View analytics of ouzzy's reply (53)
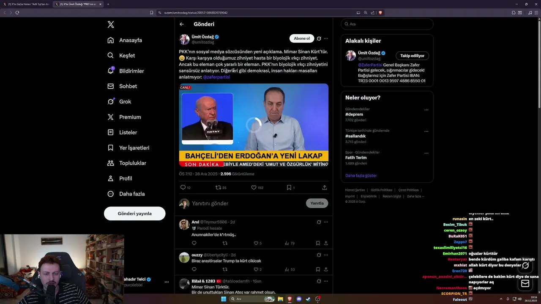This screenshot has width=541, height=304. [x=290, y=269]
